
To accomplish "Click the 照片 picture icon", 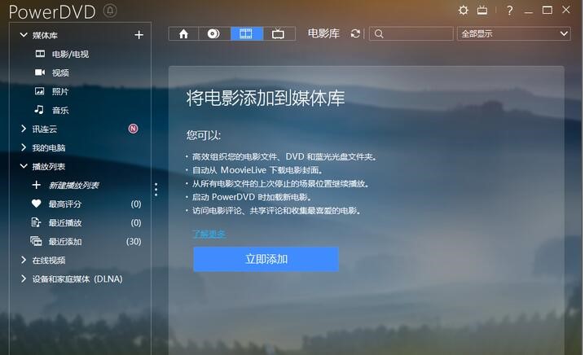I will point(40,91).
